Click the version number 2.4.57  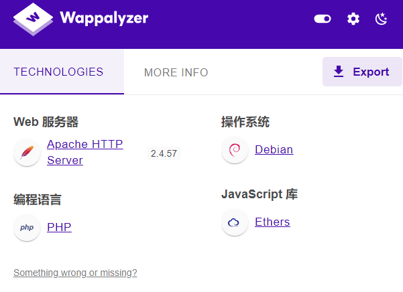click(164, 153)
